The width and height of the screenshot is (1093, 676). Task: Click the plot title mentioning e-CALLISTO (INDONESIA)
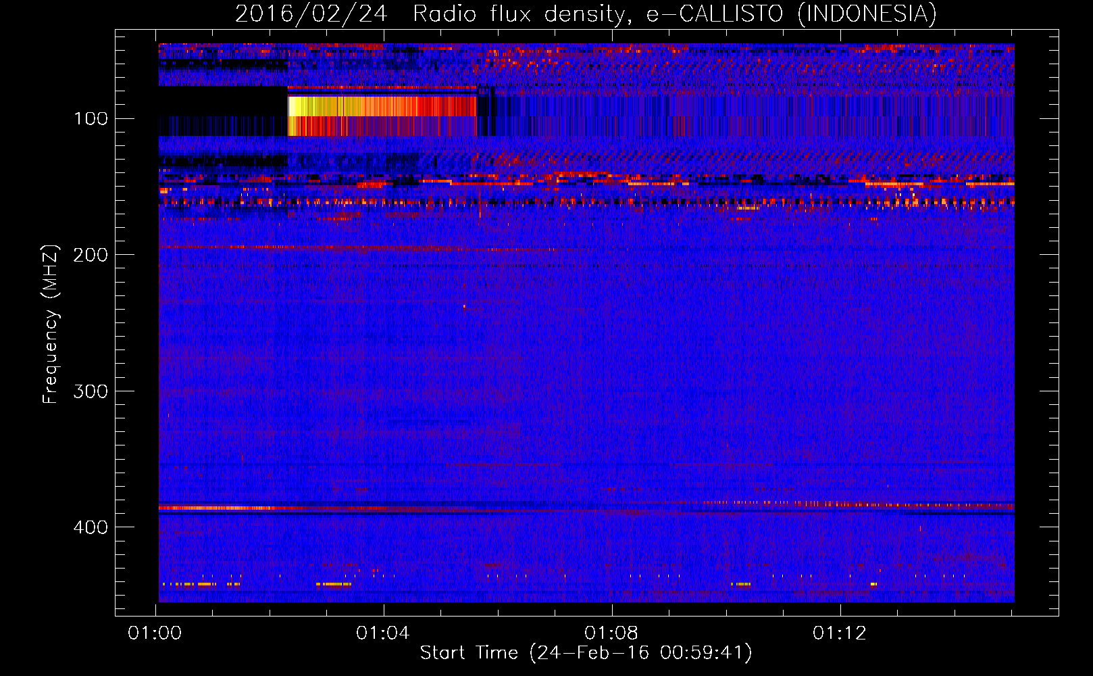[586, 14]
